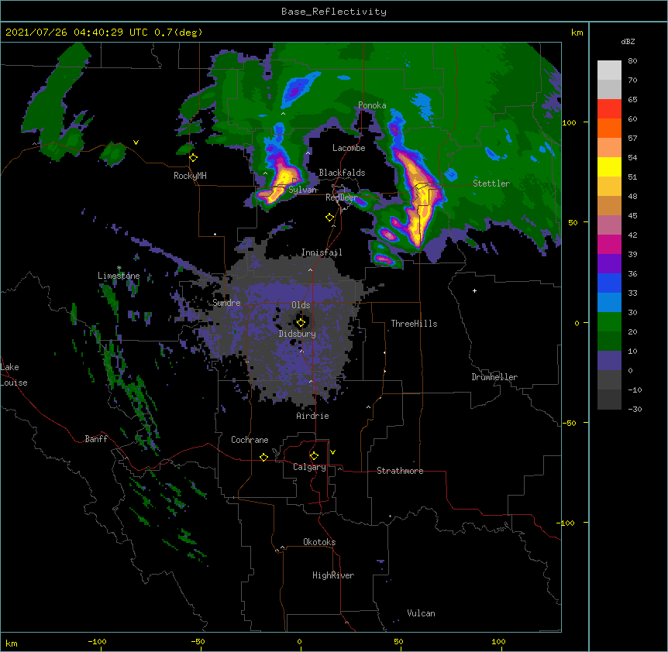Viewport: 668px width, 652px height.
Task: Select the dark green 10-20 dBZ swatch
Action: pos(609,341)
